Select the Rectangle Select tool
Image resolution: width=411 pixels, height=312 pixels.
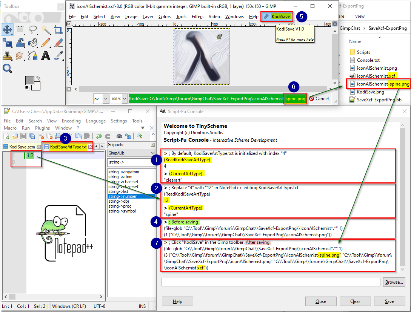20,29
